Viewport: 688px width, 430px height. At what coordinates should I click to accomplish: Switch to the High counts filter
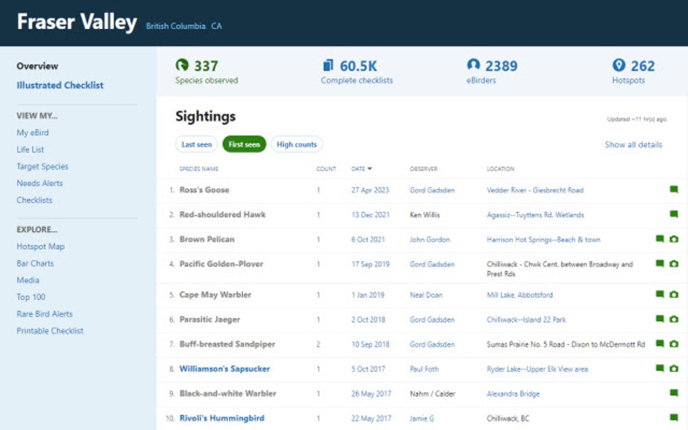(297, 144)
